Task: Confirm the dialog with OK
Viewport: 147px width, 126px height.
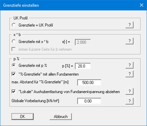Action: (23, 117)
